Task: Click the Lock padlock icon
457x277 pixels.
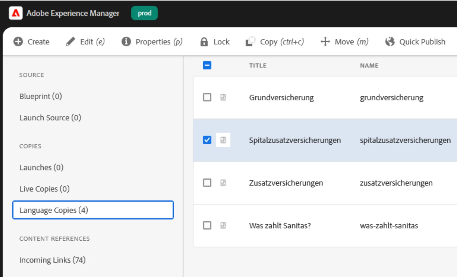Action: pyautogui.click(x=204, y=42)
